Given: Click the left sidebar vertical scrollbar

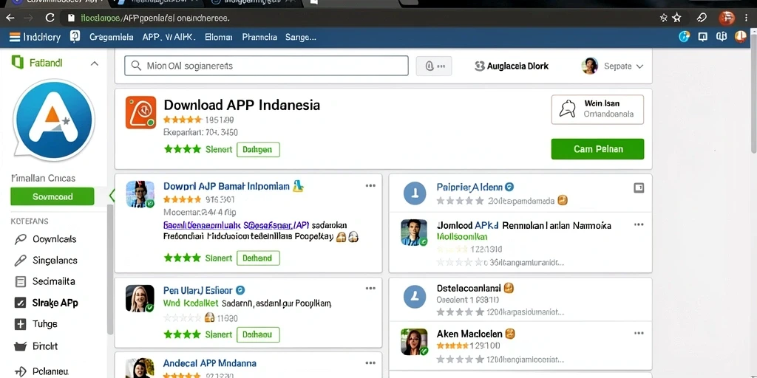Looking at the screenshot, I should coord(110,270).
